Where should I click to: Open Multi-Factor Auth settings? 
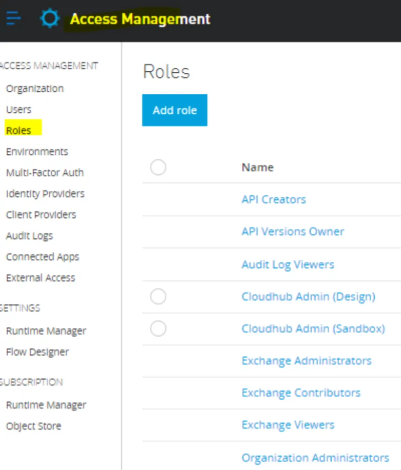click(45, 172)
